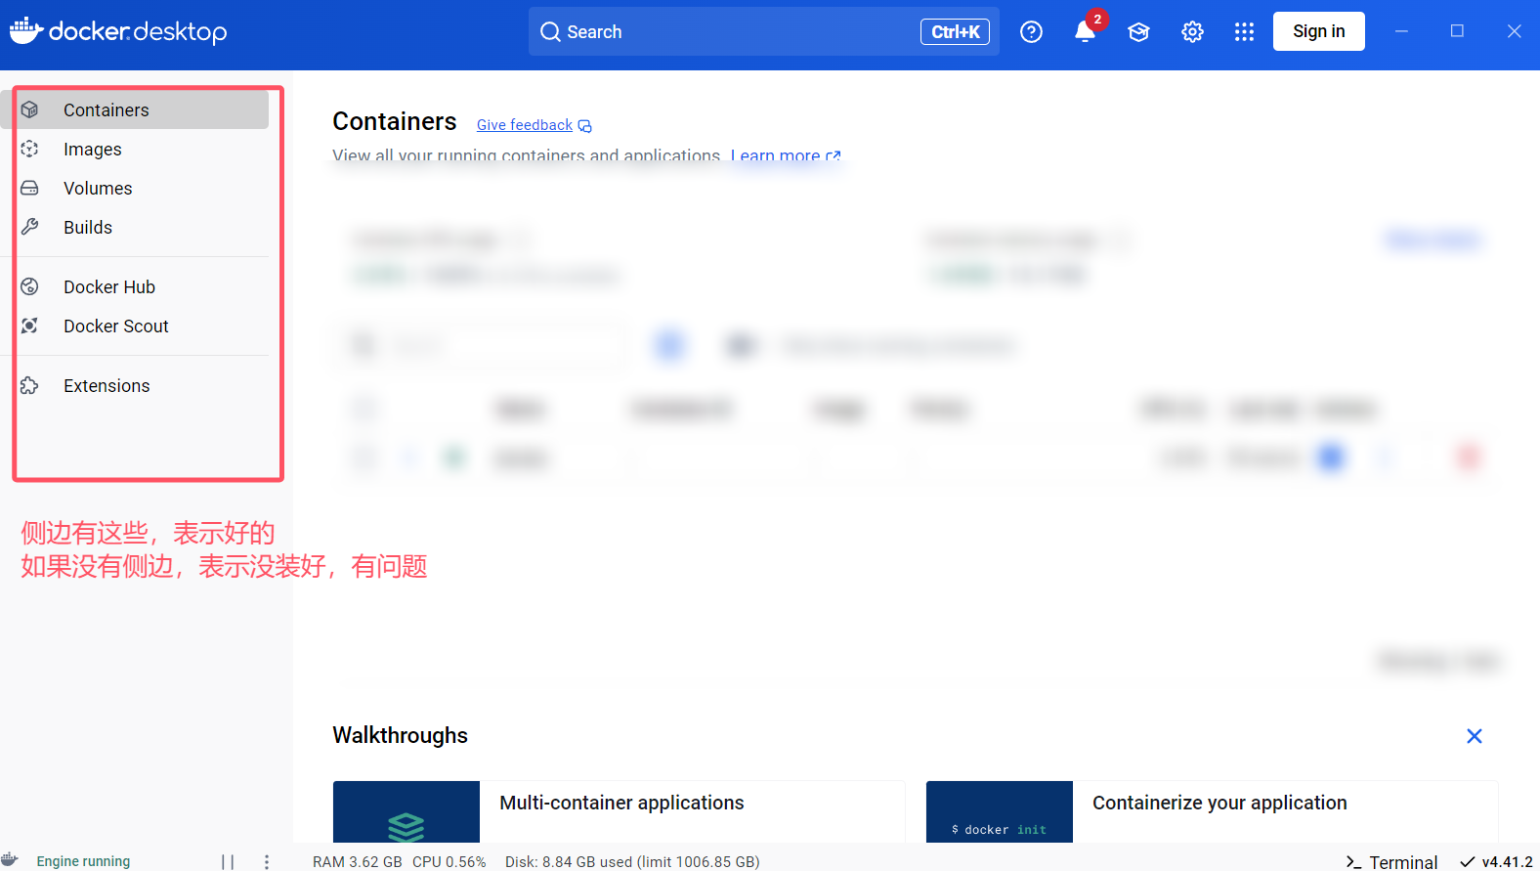Click the Disk usage readout

tap(632, 861)
